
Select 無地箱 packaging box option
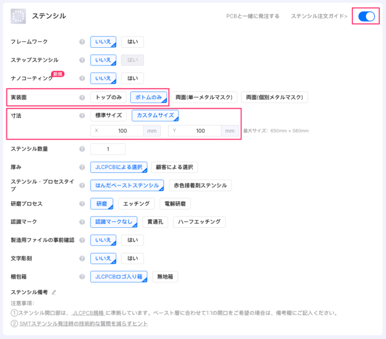tap(165, 277)
